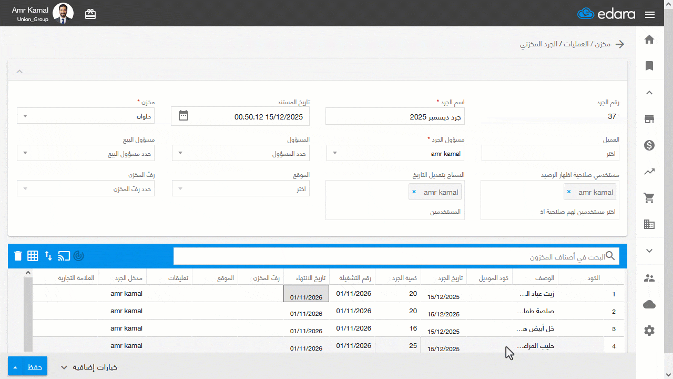Click the circular radar icon in toolbar
673x379 pixels.
[x=79, y=256]
